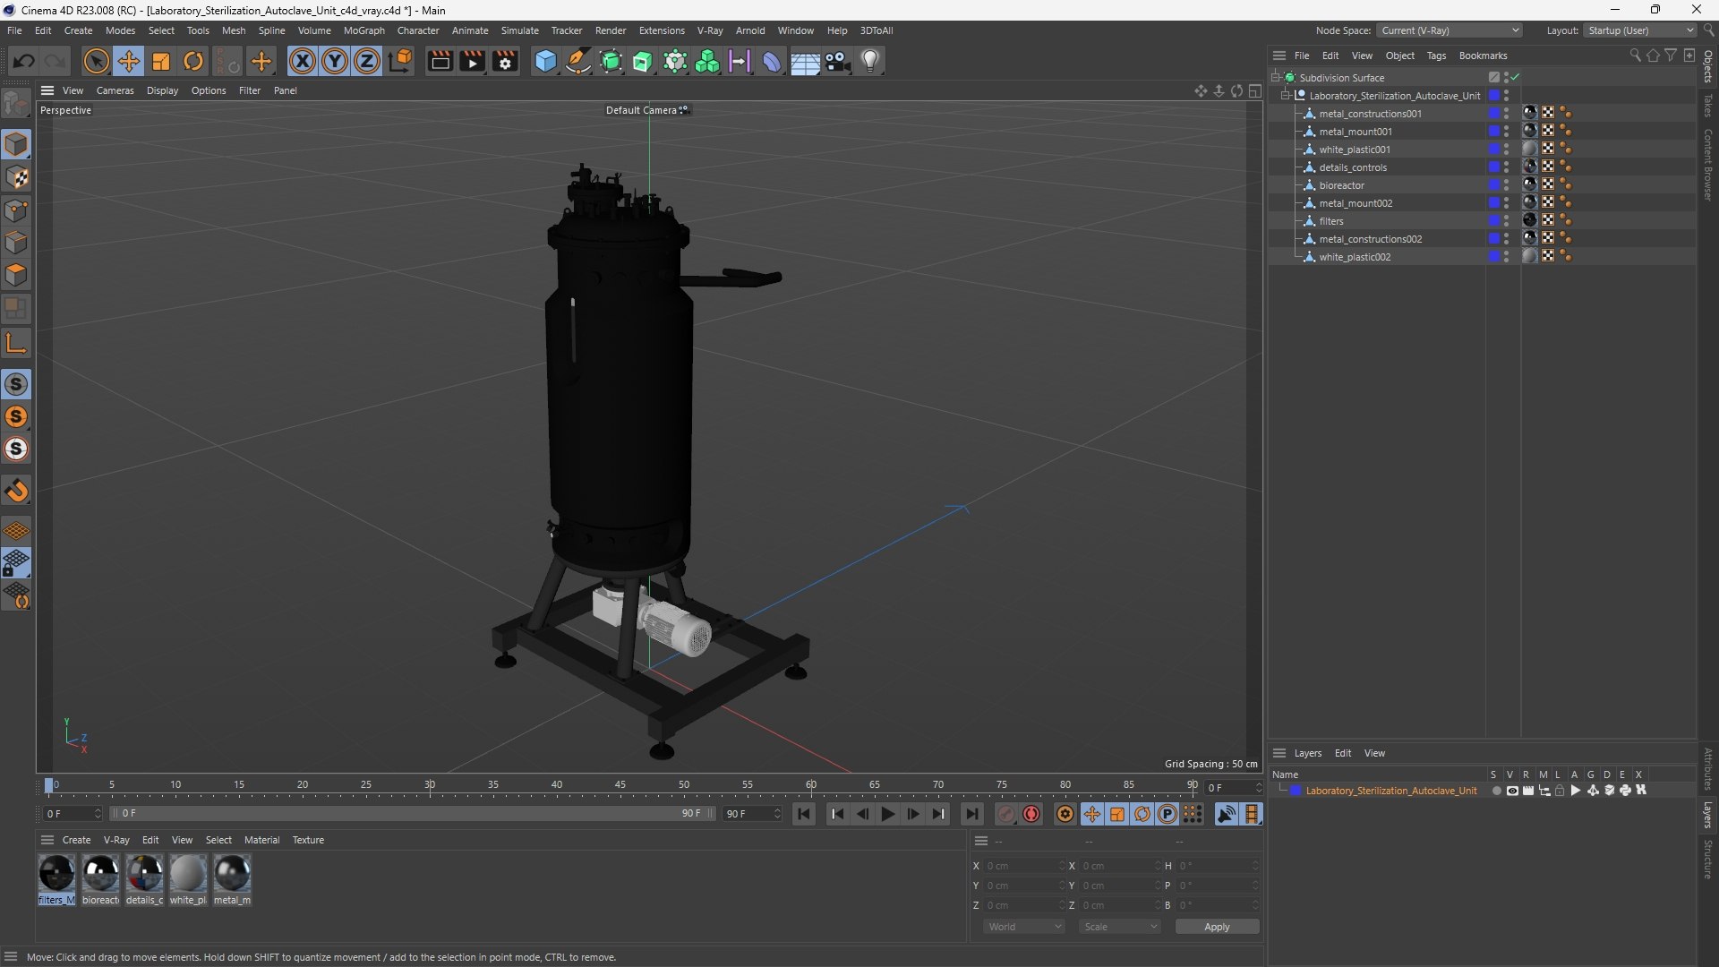Toggle visibility dots for bioreactor object

coord(1506,185)
